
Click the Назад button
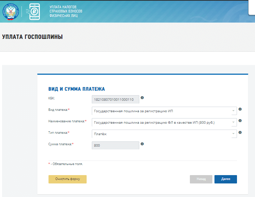click(x=201, y=179)
